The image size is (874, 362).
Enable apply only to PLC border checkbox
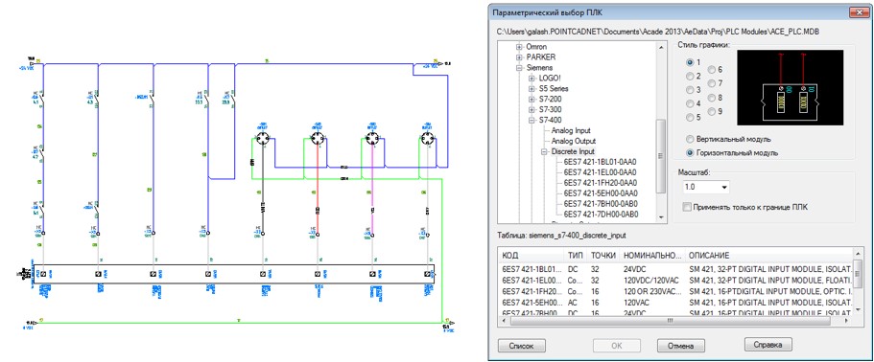tap(687, 208)
